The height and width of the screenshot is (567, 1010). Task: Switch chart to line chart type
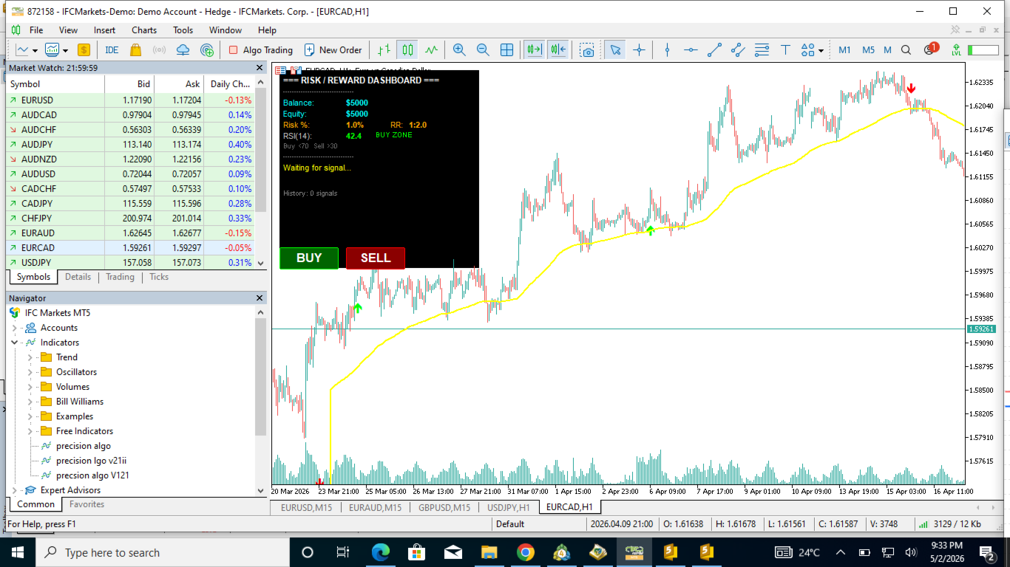pos(431,50)
